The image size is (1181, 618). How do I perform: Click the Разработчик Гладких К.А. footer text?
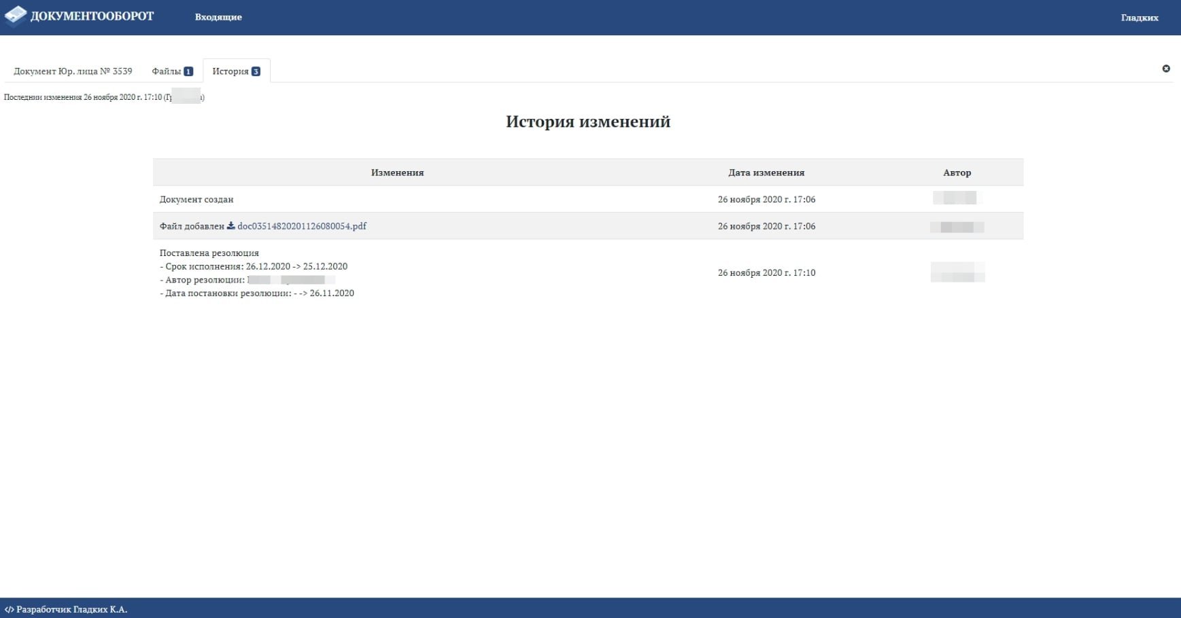(71, 609)
